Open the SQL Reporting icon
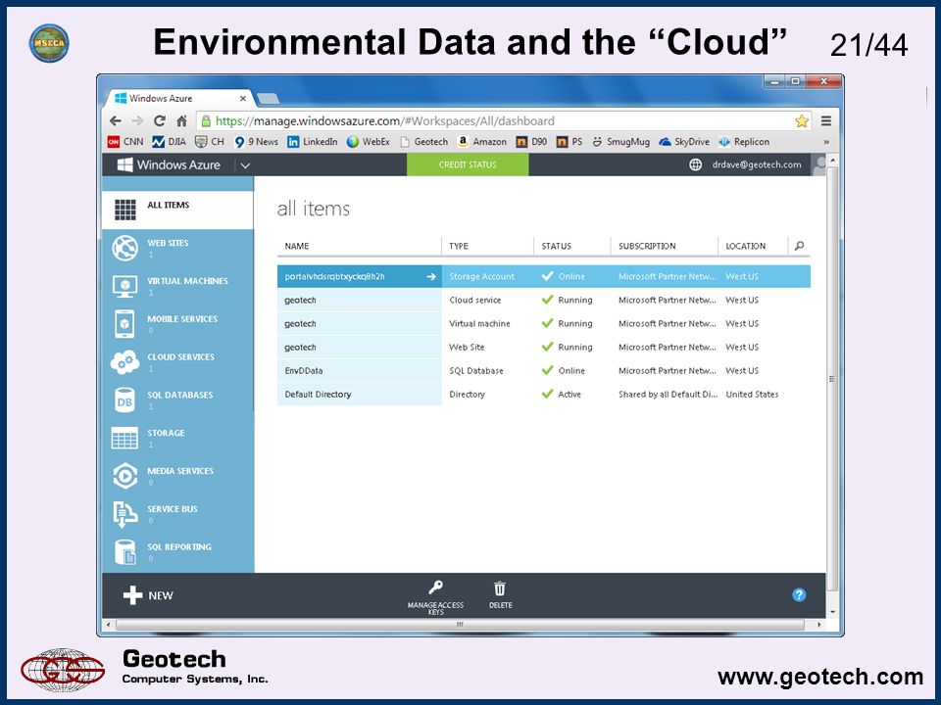 pos(124,552)
